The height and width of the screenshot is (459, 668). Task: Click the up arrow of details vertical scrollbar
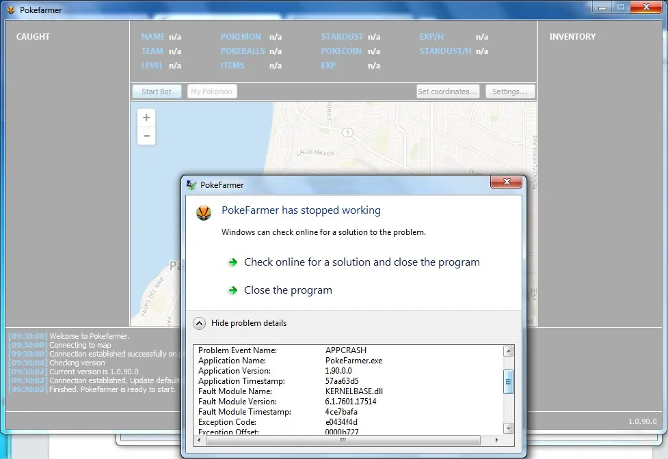(x=508, y=351)
